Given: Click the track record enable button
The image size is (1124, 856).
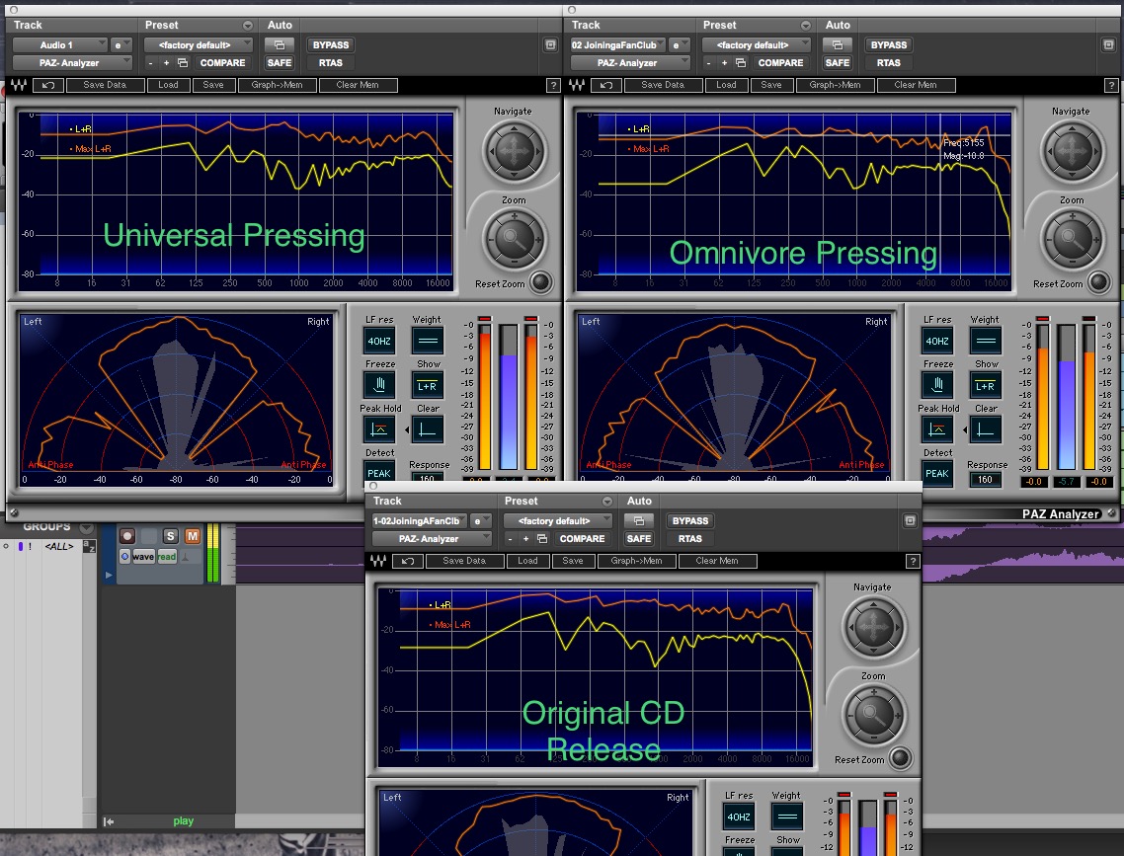Looking at the screenshot, I should [x=127, y=536].
